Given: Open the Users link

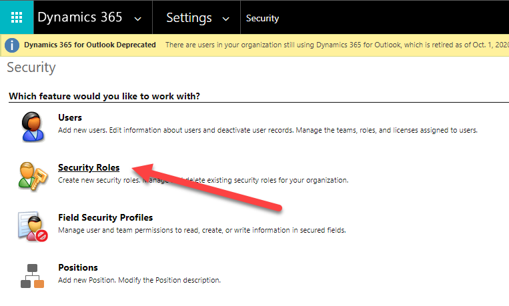Looking at the screenshot, I should pos(70,118).
